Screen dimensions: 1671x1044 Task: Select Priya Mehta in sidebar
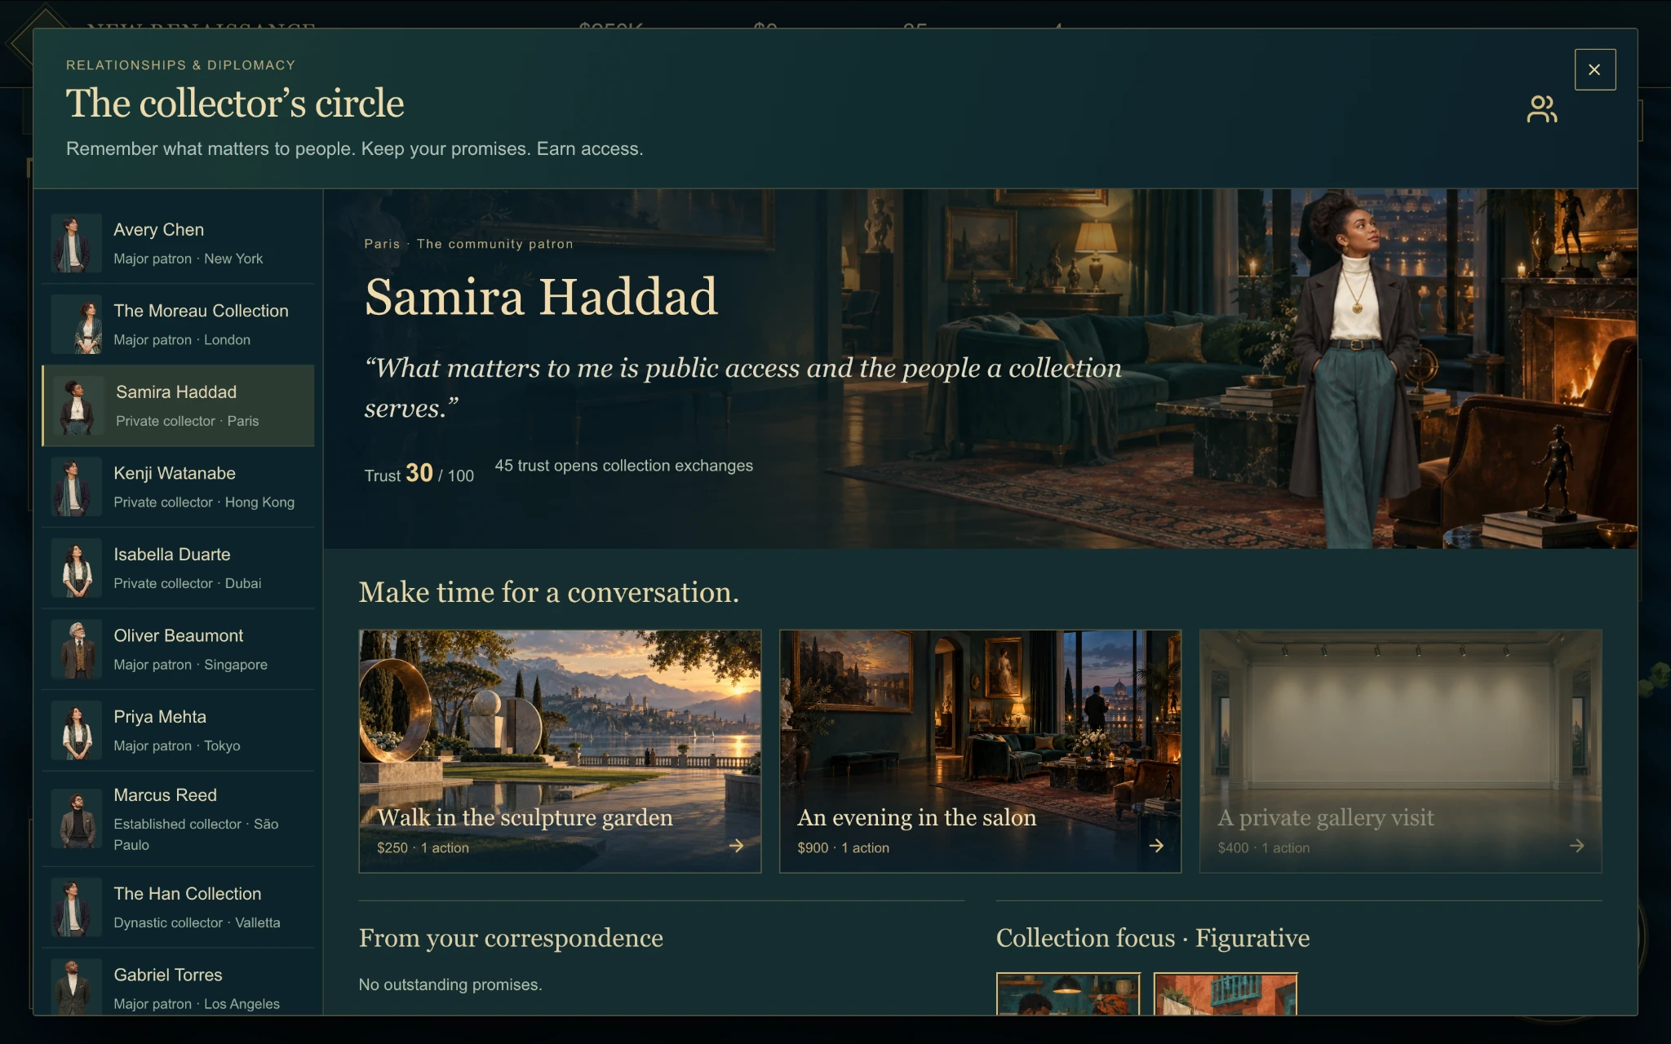(178, 730)
